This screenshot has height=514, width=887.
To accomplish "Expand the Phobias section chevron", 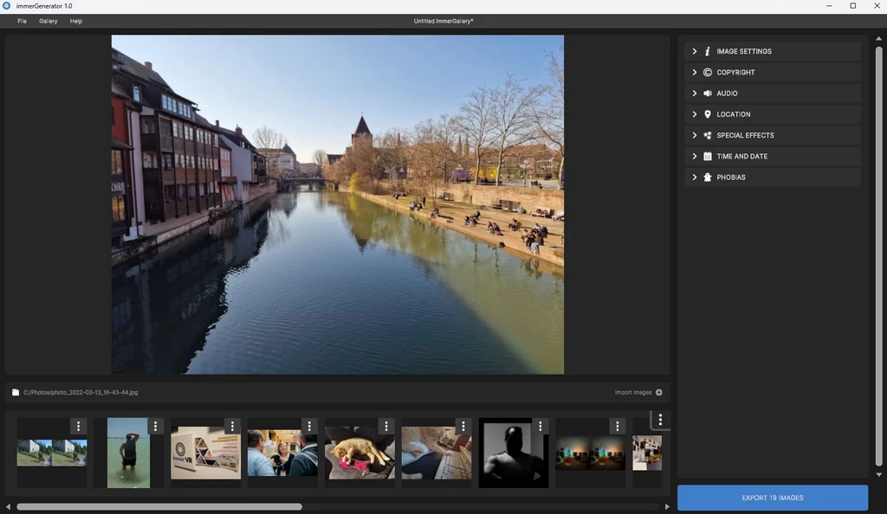I will pyautogui.click(x=694, y=177).
